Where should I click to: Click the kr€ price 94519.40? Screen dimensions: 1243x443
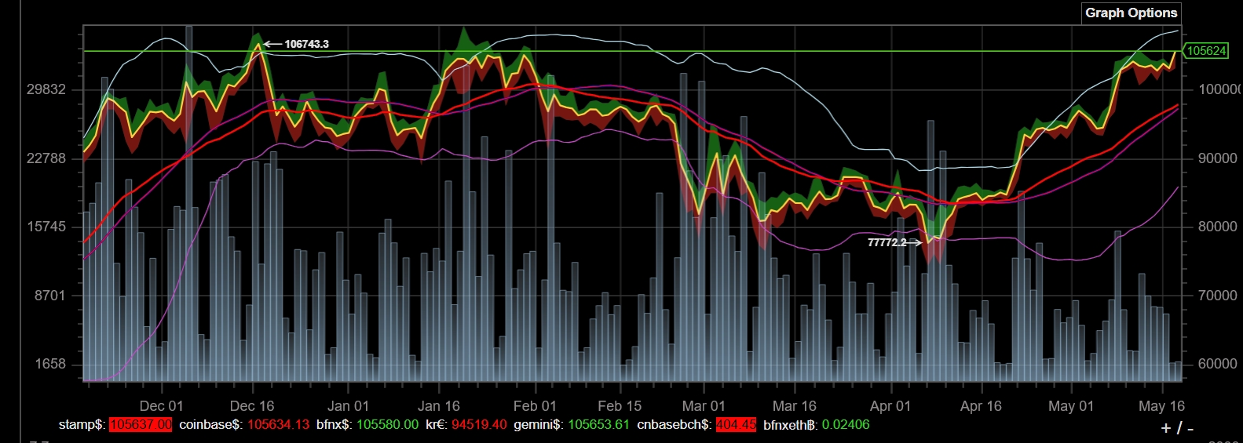click(x=479, y=425)
